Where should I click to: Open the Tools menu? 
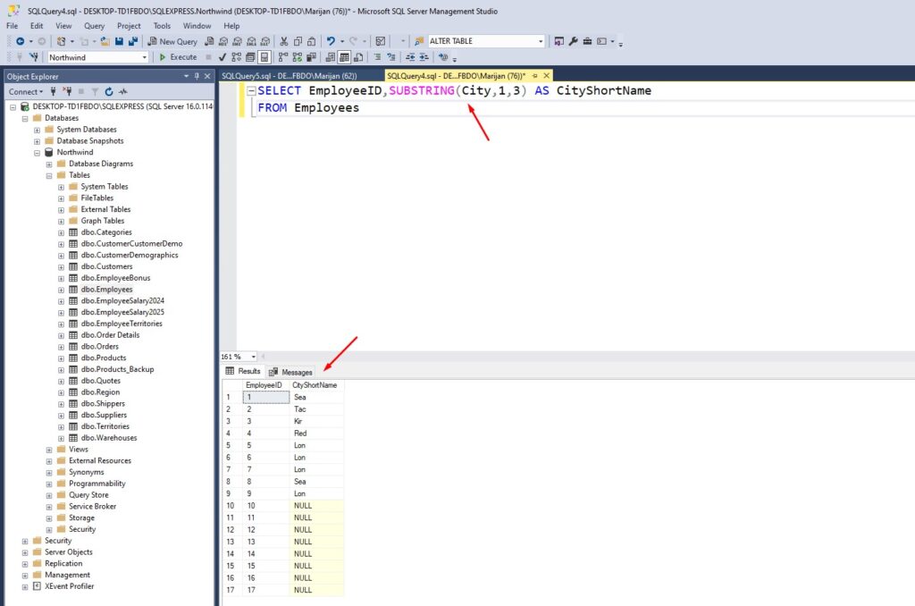tap(162, 26)
